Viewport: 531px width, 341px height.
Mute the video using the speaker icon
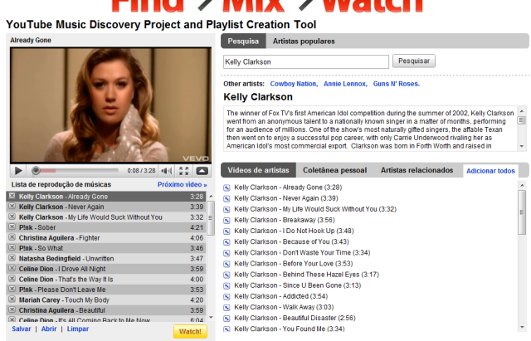pos(167,170)
